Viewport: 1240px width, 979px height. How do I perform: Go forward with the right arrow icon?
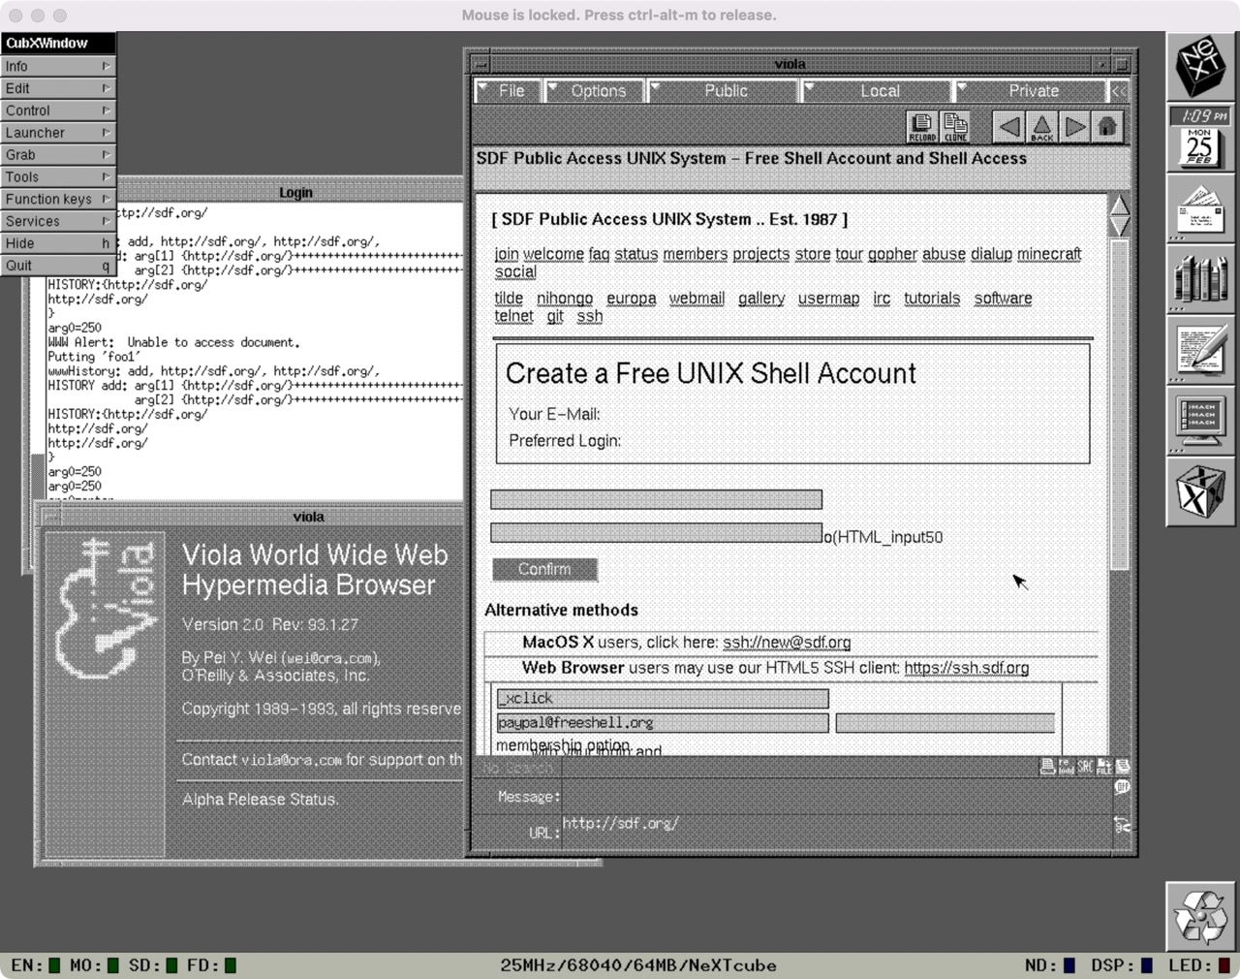(1074, 127)
